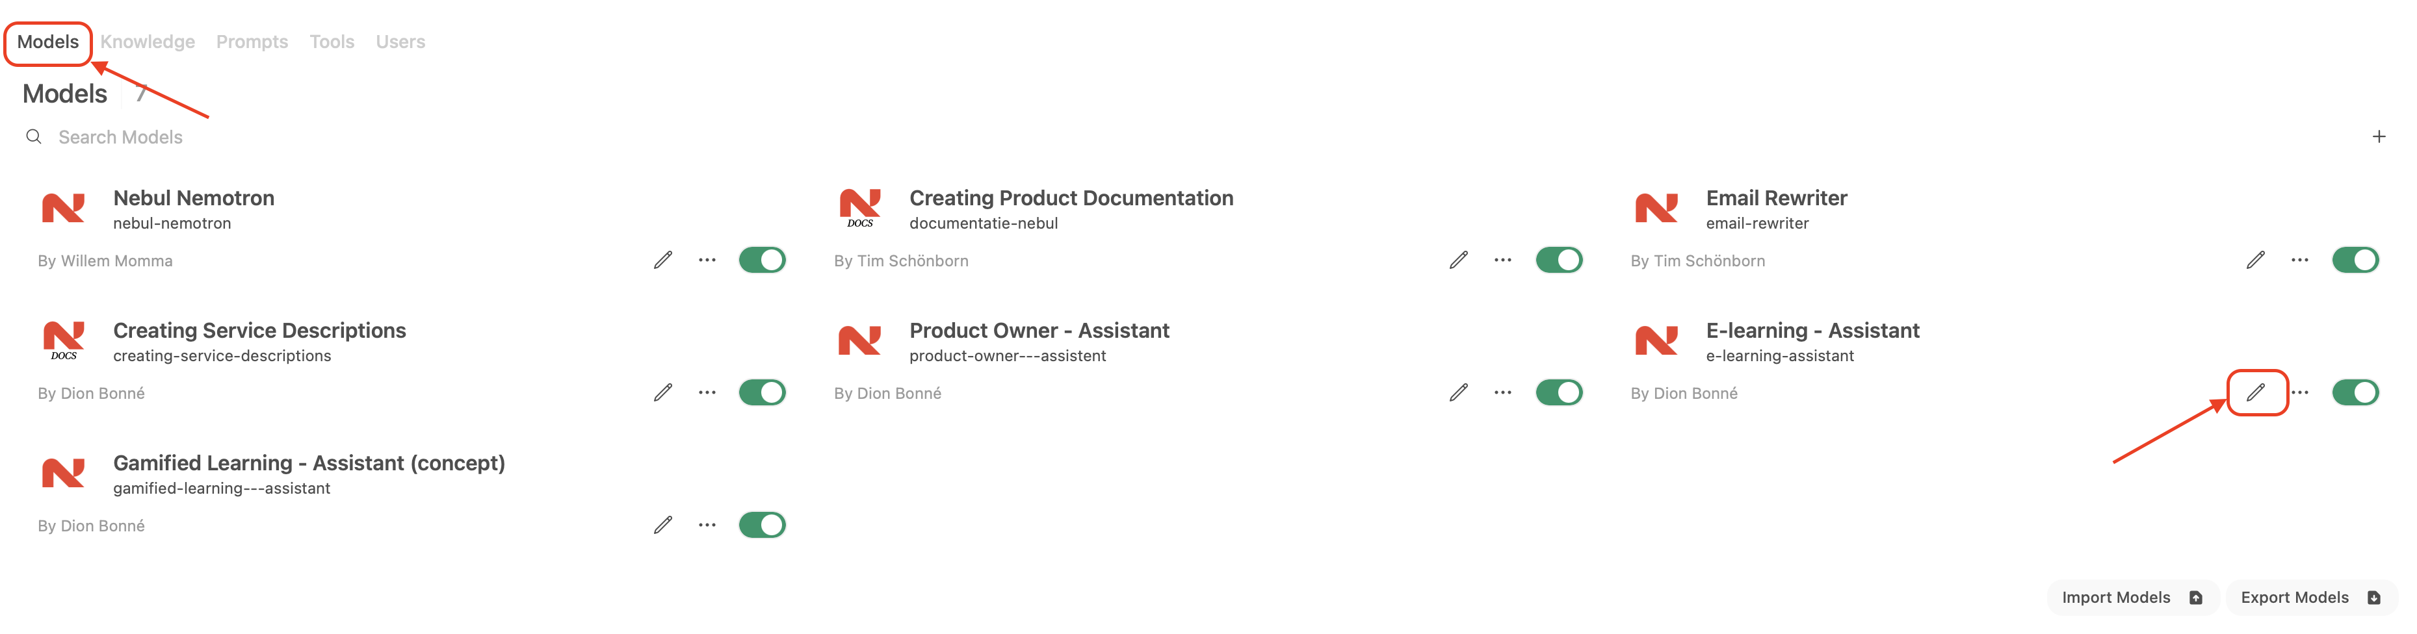
Task: Open edit for Product Owner - Assistant
Action: click(1458, 392)
